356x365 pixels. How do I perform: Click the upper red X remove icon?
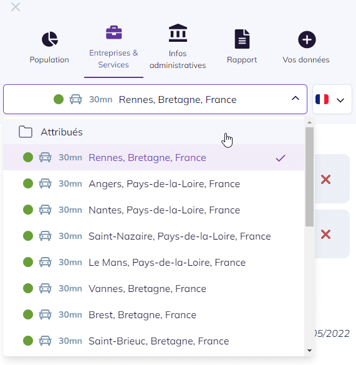(x=325, y=179)
